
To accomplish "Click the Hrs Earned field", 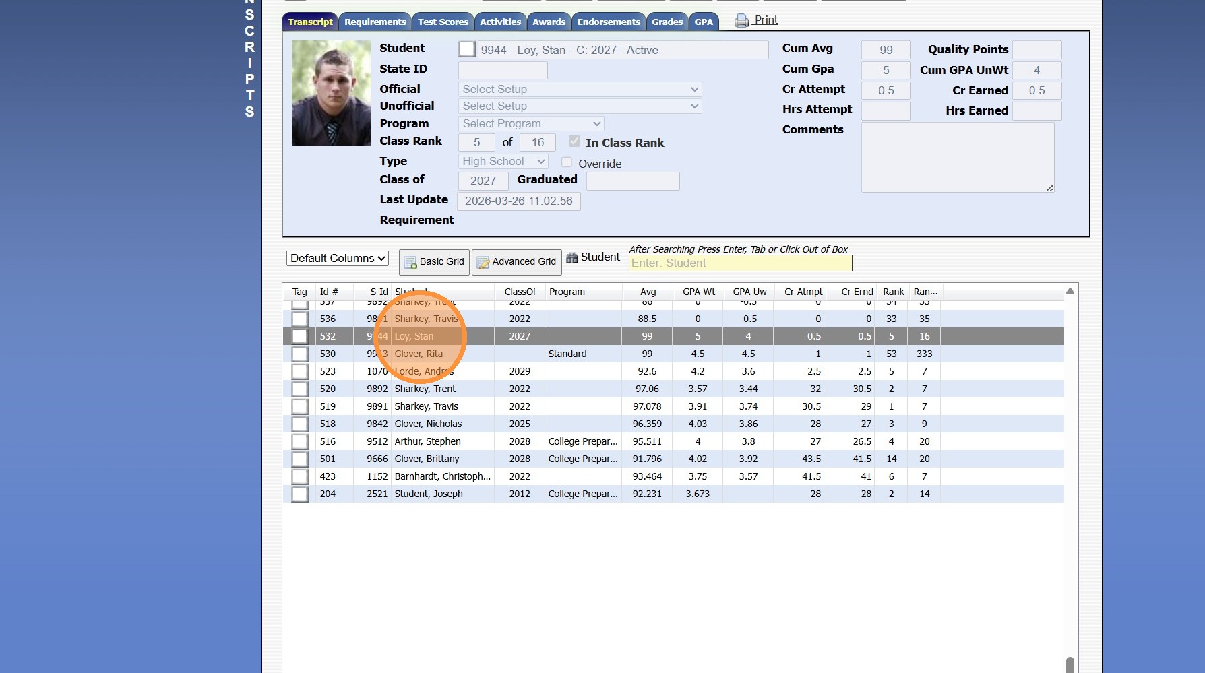I will (x=1037, y=110).
